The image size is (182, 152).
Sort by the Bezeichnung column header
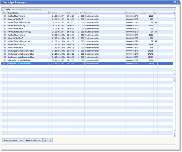pos(28,13)
